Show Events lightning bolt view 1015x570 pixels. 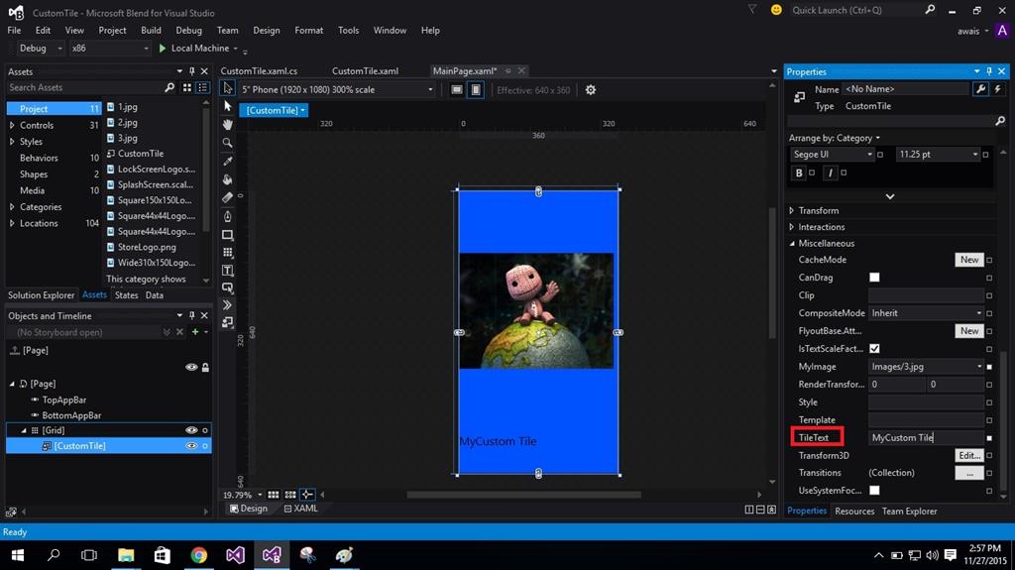pyautogui.click(x=997, y=89)
